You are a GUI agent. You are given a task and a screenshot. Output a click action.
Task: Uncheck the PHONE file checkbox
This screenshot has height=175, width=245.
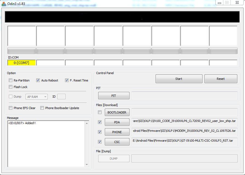pos(100,132)
